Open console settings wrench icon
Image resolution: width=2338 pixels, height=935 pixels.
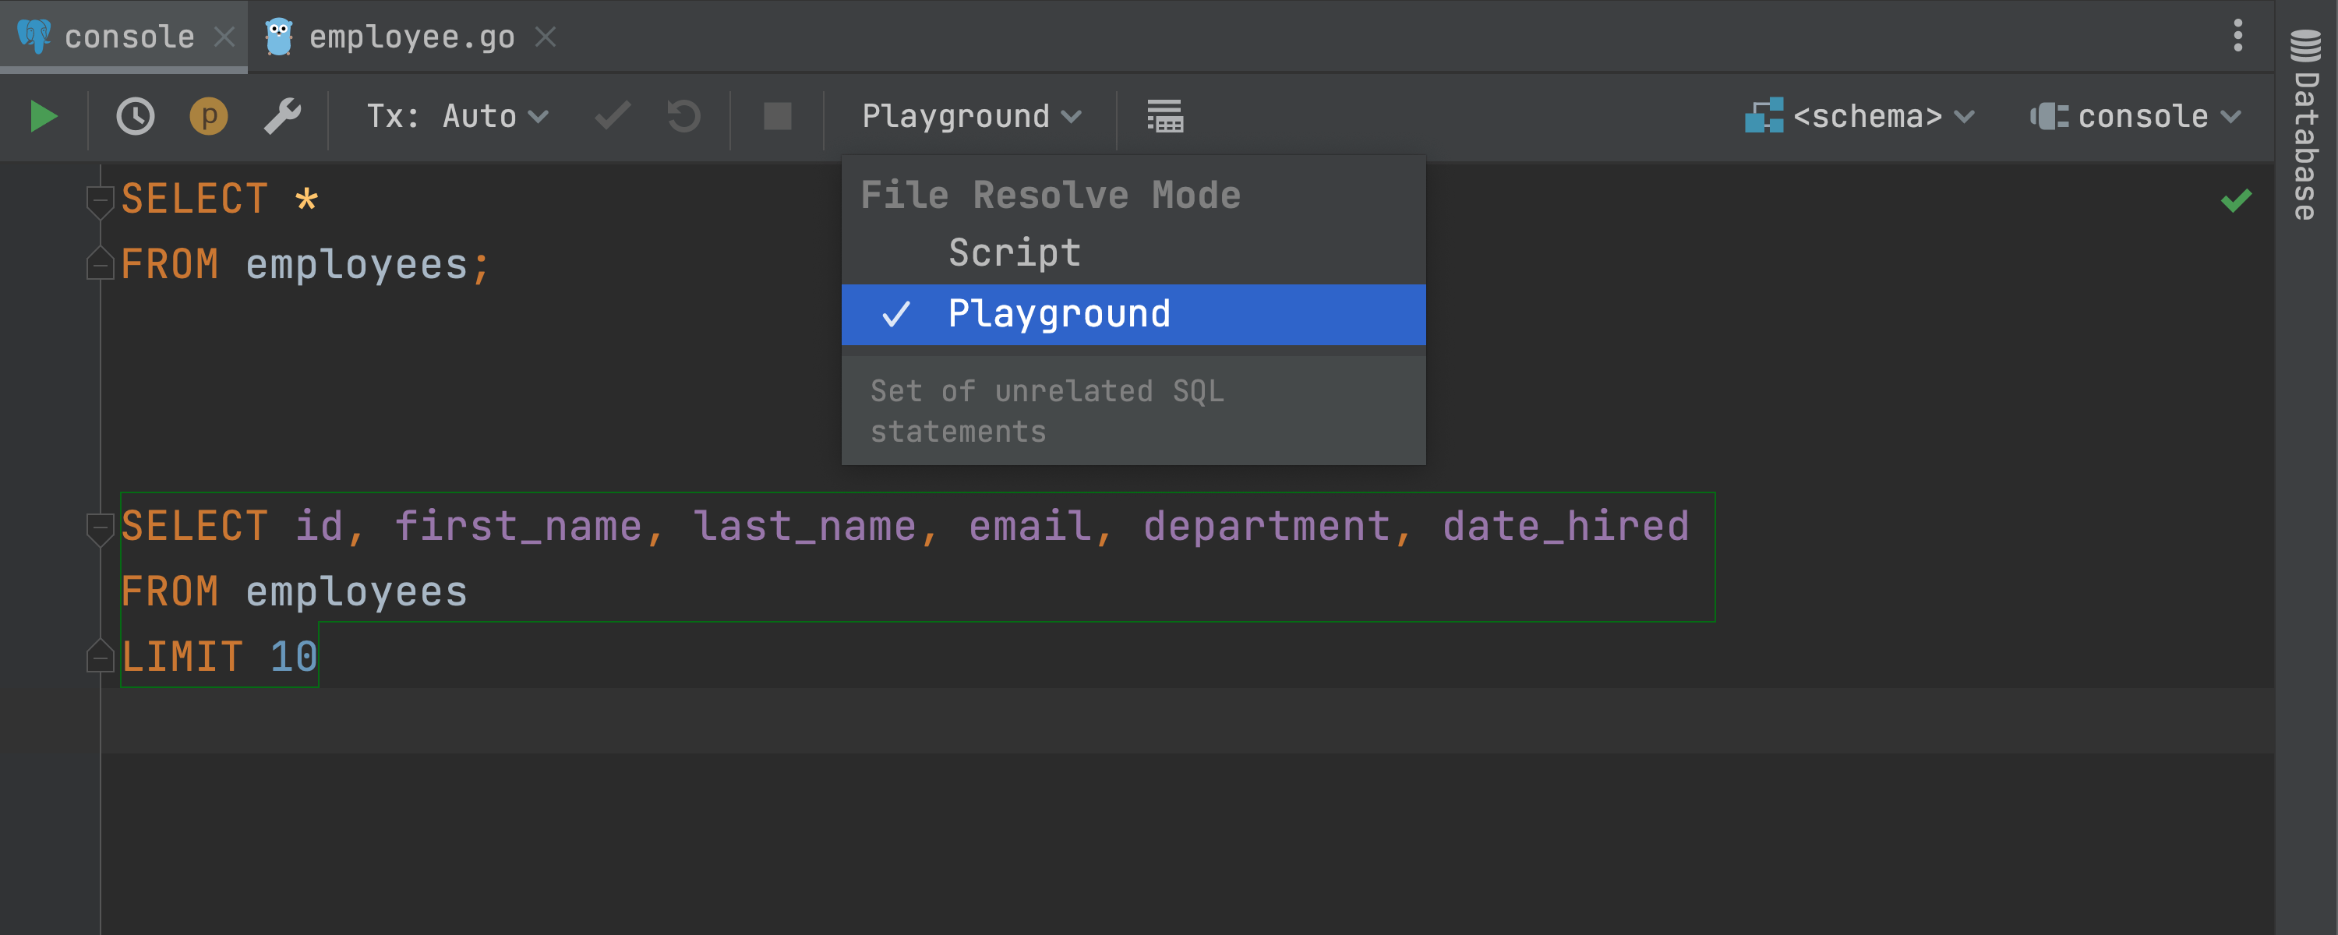pos(282,116)
